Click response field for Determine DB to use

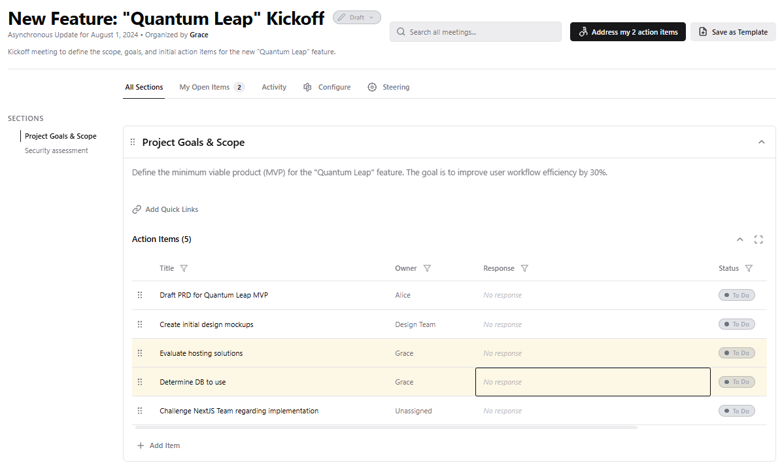pyautogui.click(x=593, y=382)
